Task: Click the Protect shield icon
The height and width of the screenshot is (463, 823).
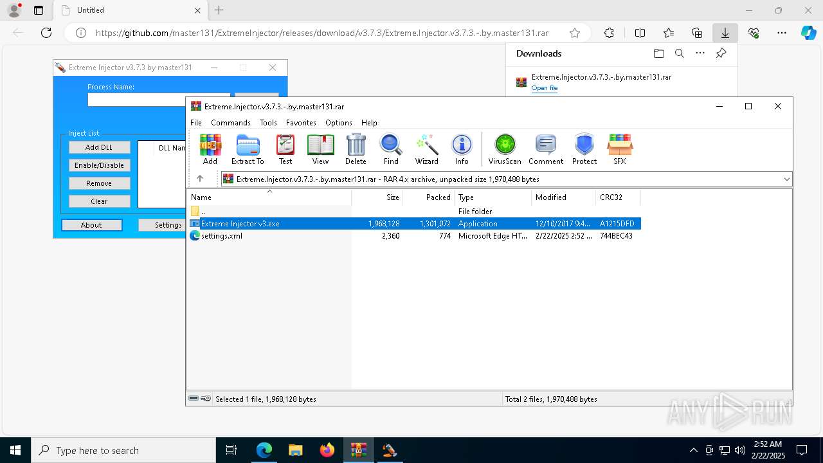Action: [x=584, y=149]
